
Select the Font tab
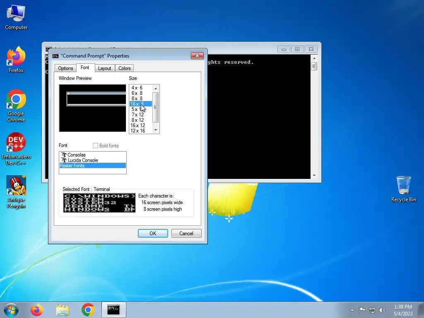(85, 67)
